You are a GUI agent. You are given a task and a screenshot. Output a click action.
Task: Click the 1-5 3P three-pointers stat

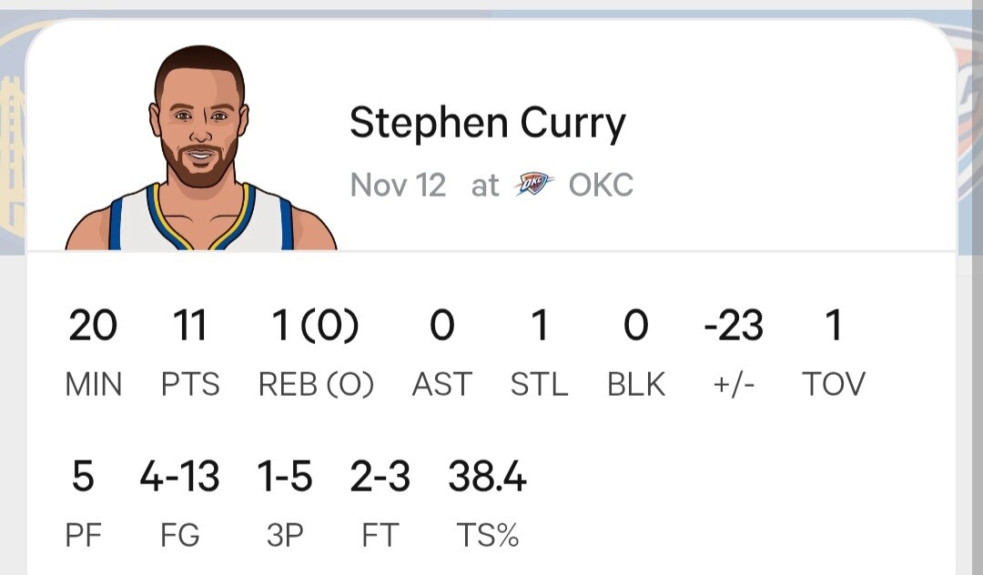pyautogui.click(x=285, y=477)
